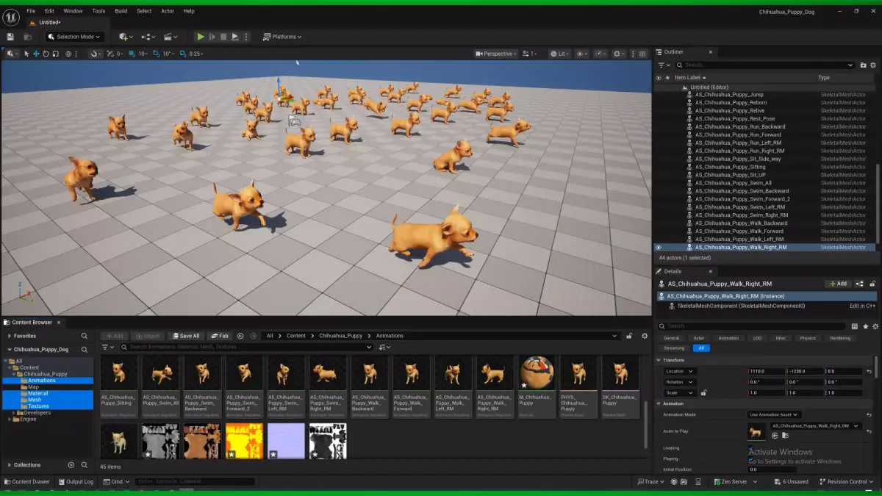882x496 pixels.
Task: Open the quick add to project menu
Action: click(x=125, y=37)
